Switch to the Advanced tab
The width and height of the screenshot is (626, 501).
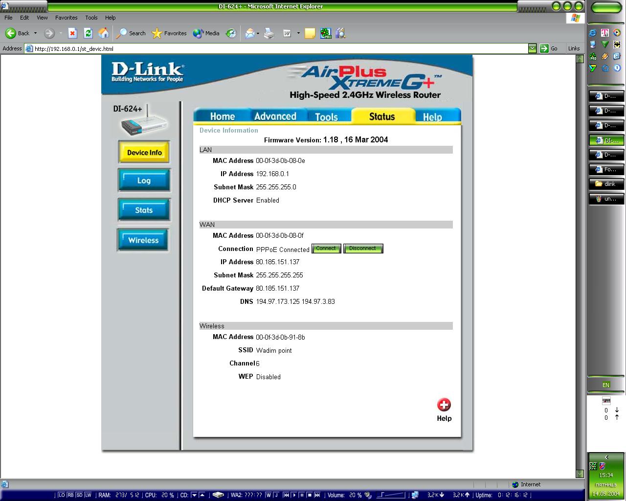point(275,116)
